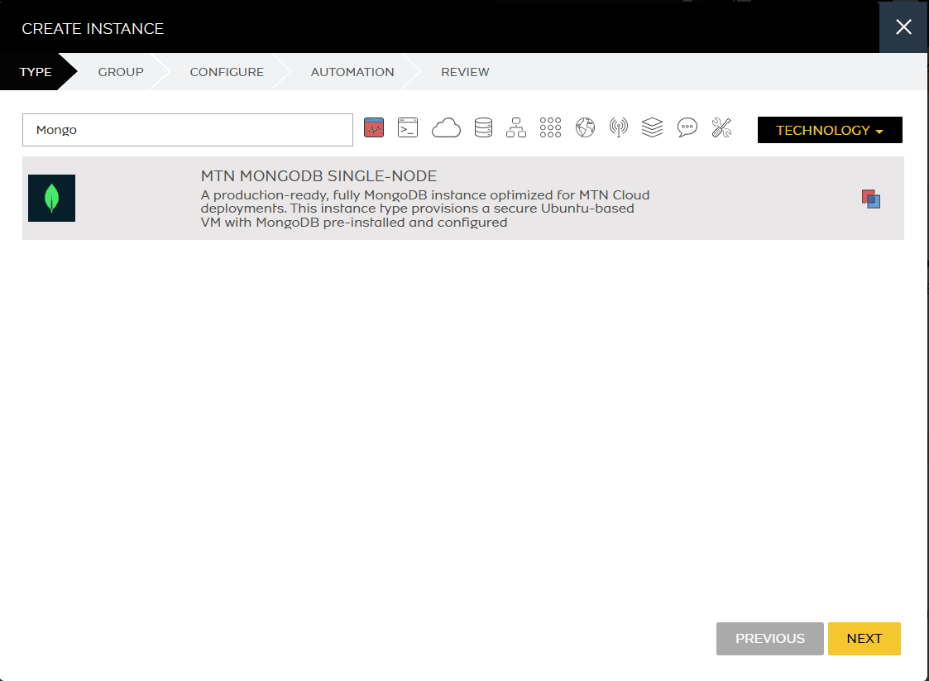This screenshot has width=929, height=681.
Task: Click the Previous button
Action: coord(769,639)
